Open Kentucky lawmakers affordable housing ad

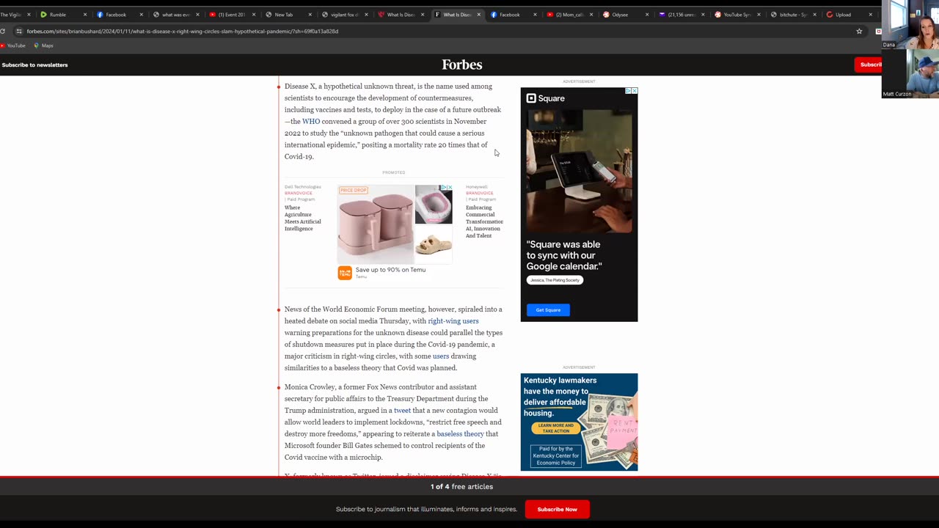[x=579, y=422]
